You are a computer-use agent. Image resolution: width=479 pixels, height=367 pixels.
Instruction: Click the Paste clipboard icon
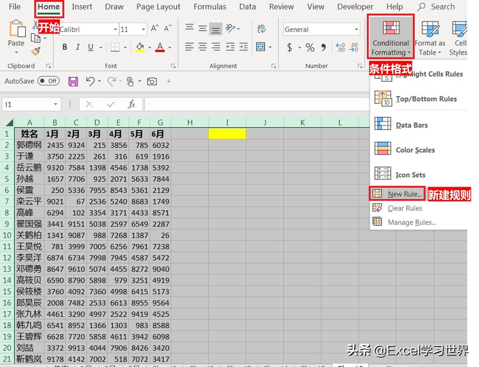click(x=17, y=29)
